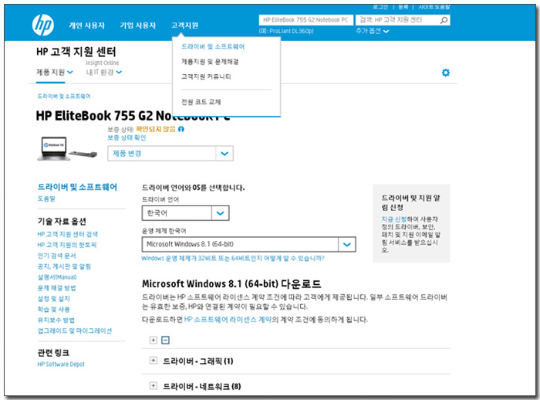Select 전원 코드 교체 menu entry
The image size is (540, 400).
click(201, 102)
